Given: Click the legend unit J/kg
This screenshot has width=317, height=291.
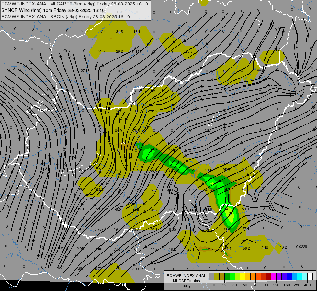Looking at the screenshot, I should [186, 286].
